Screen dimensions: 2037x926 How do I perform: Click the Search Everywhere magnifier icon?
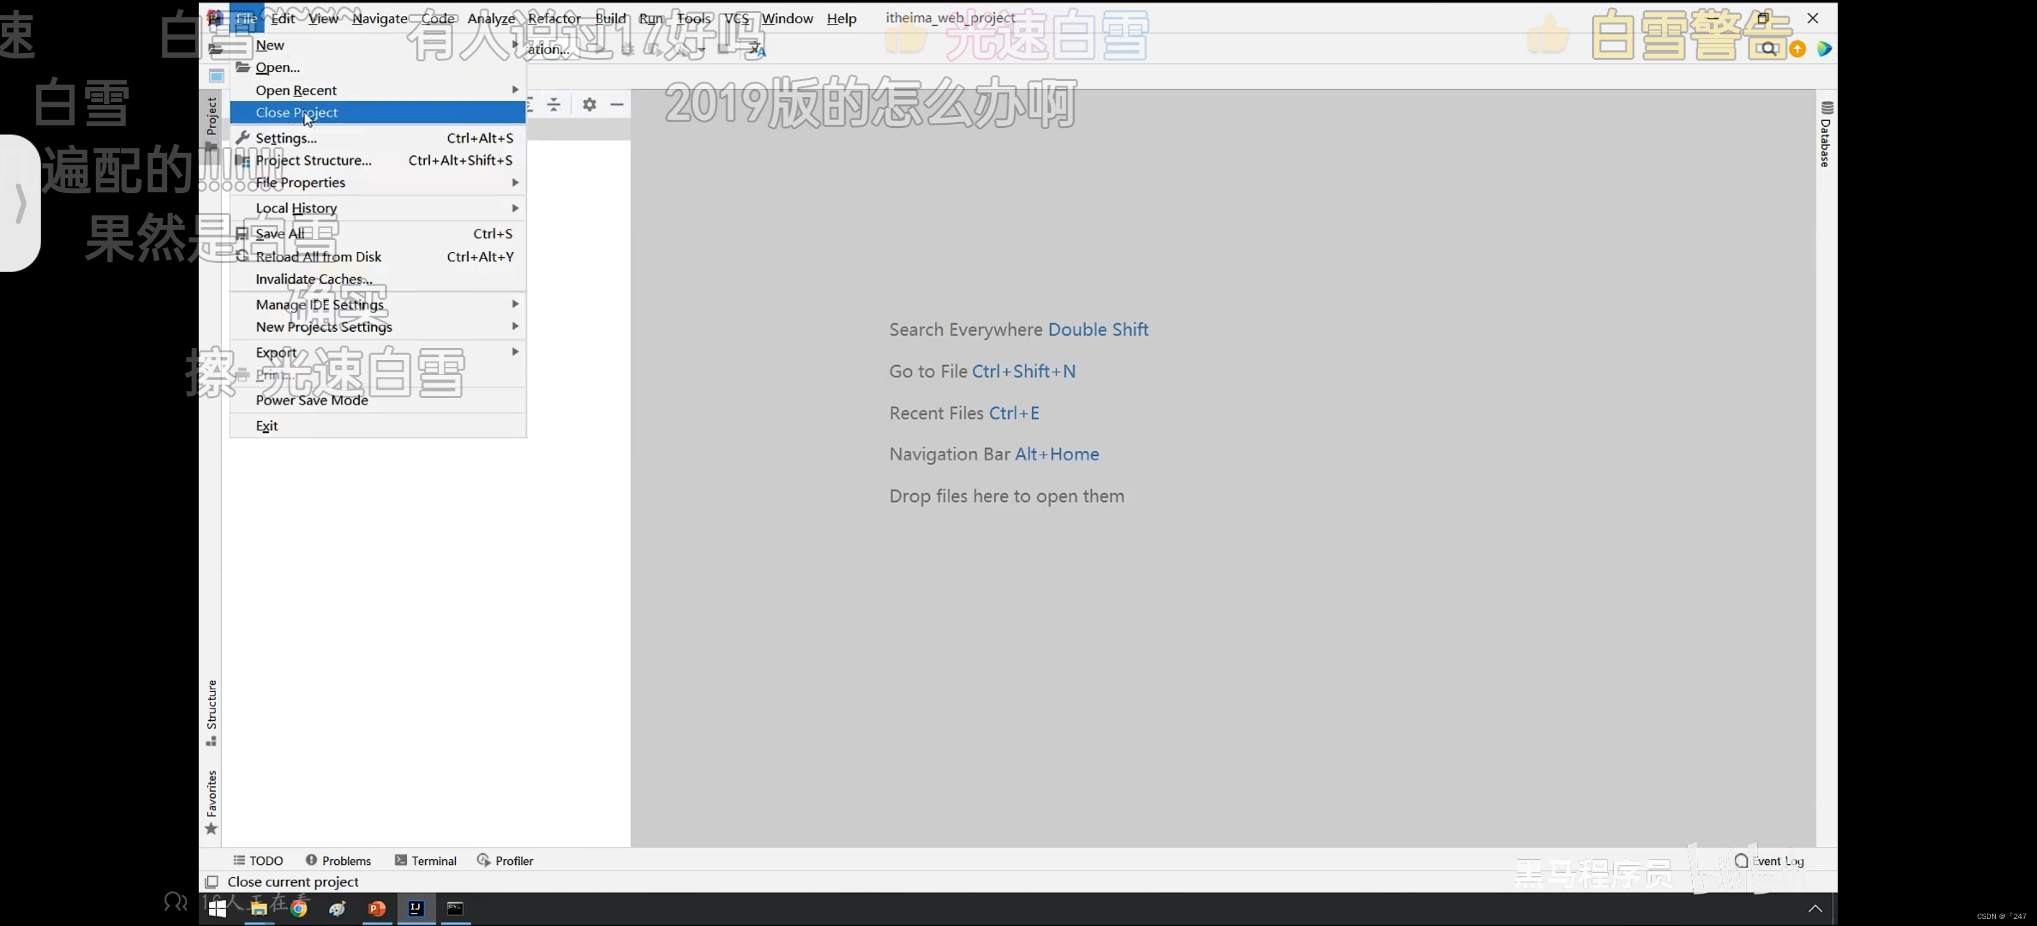1769,49
